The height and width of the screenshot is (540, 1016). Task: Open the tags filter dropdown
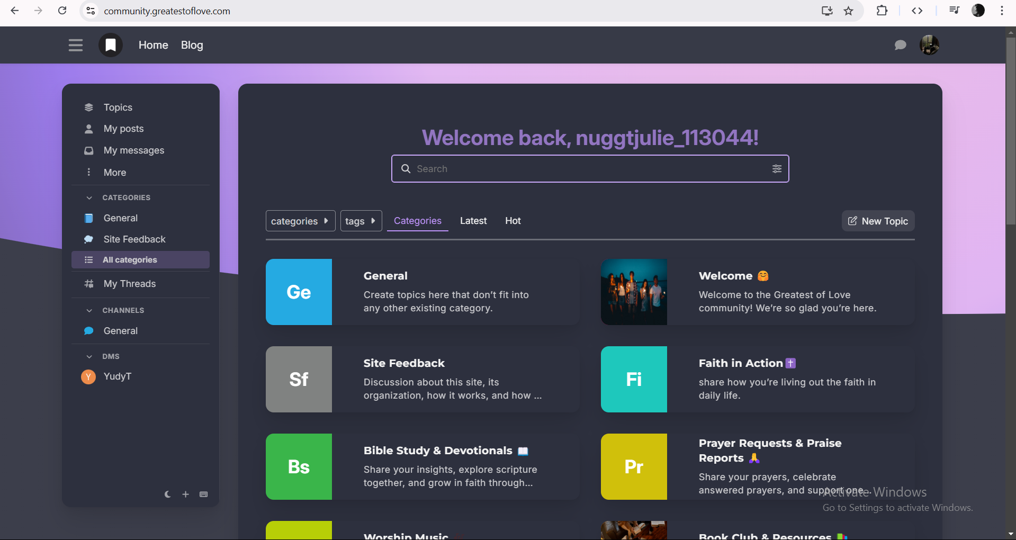361,221
